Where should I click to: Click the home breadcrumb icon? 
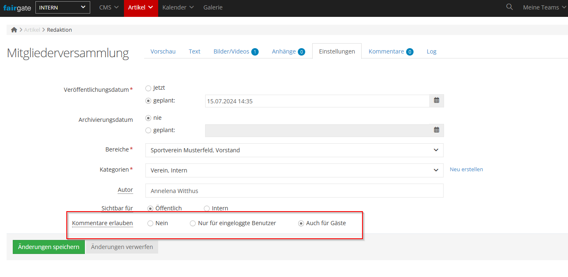14,30
